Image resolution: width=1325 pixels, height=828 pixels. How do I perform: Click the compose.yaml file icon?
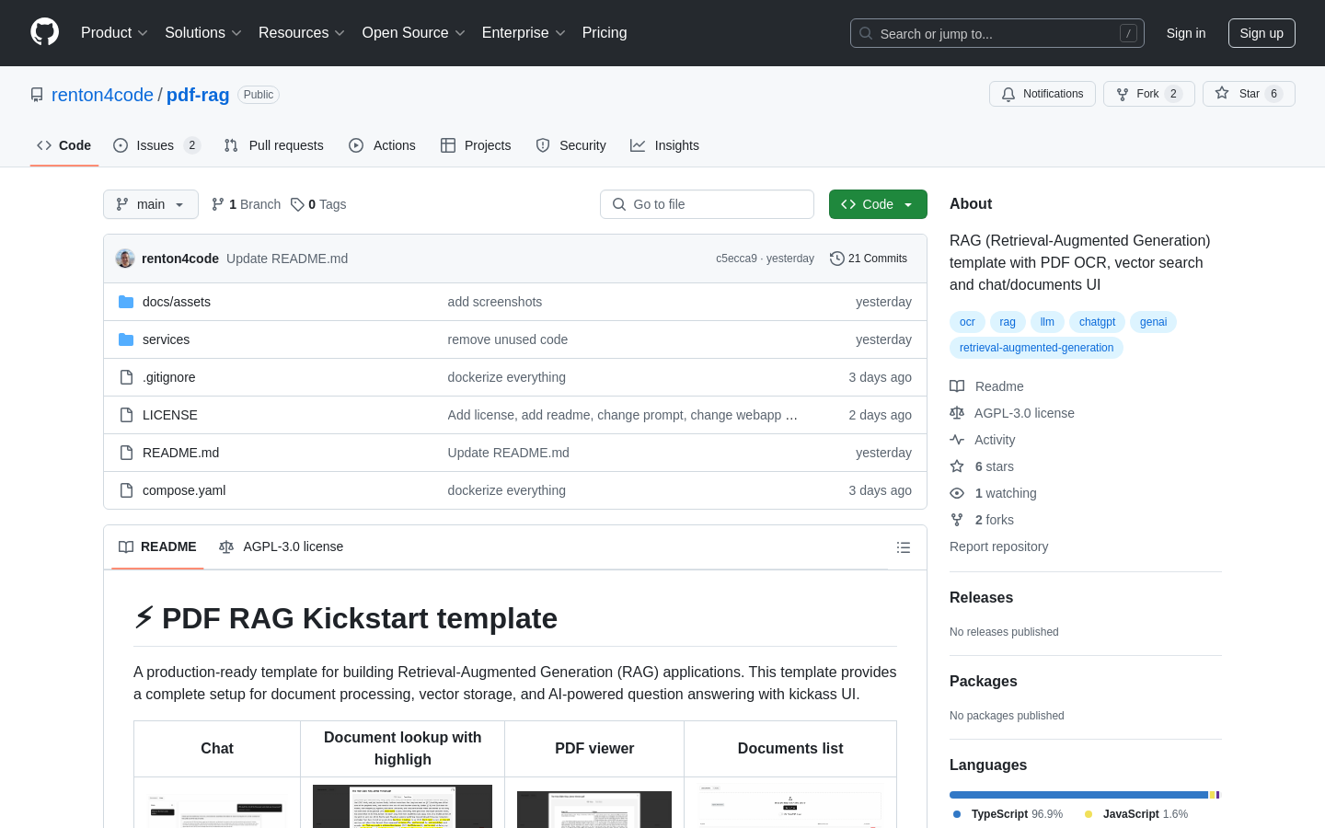pos(126,490)
